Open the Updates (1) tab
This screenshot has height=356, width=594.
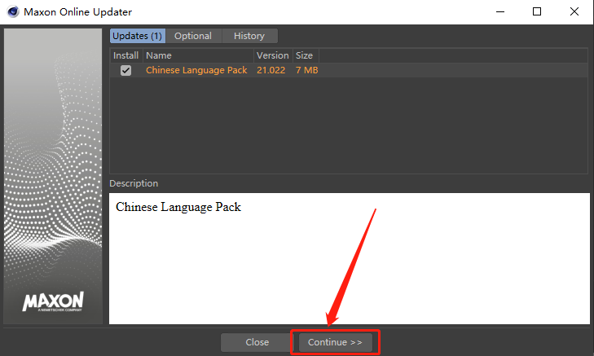click(x=138, y=36)
